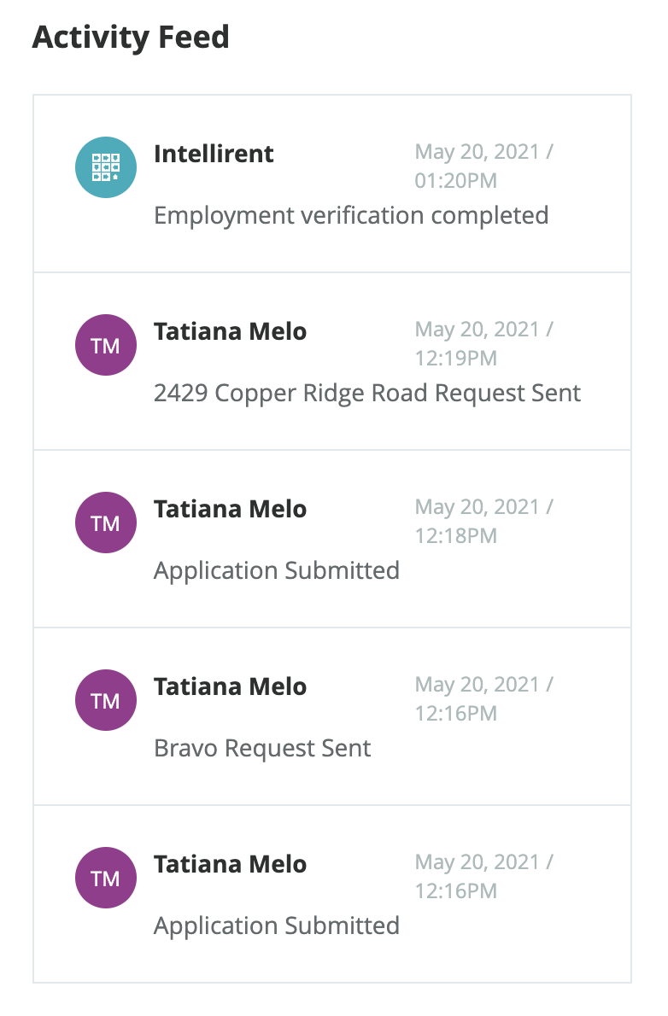Click Tatiana Melo name on the last entry
The width and height of the screenshot is (668, 1016).
point(230,864)
